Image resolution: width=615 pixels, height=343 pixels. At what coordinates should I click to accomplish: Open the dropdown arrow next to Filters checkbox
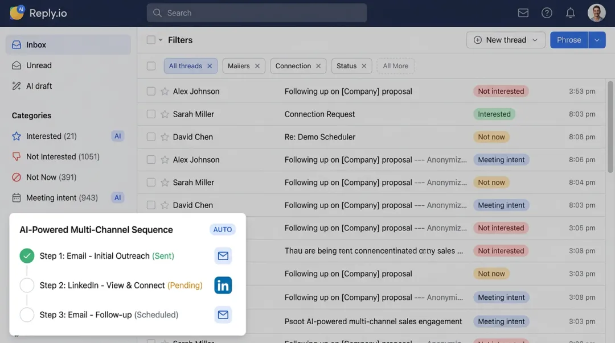(161, 40)
